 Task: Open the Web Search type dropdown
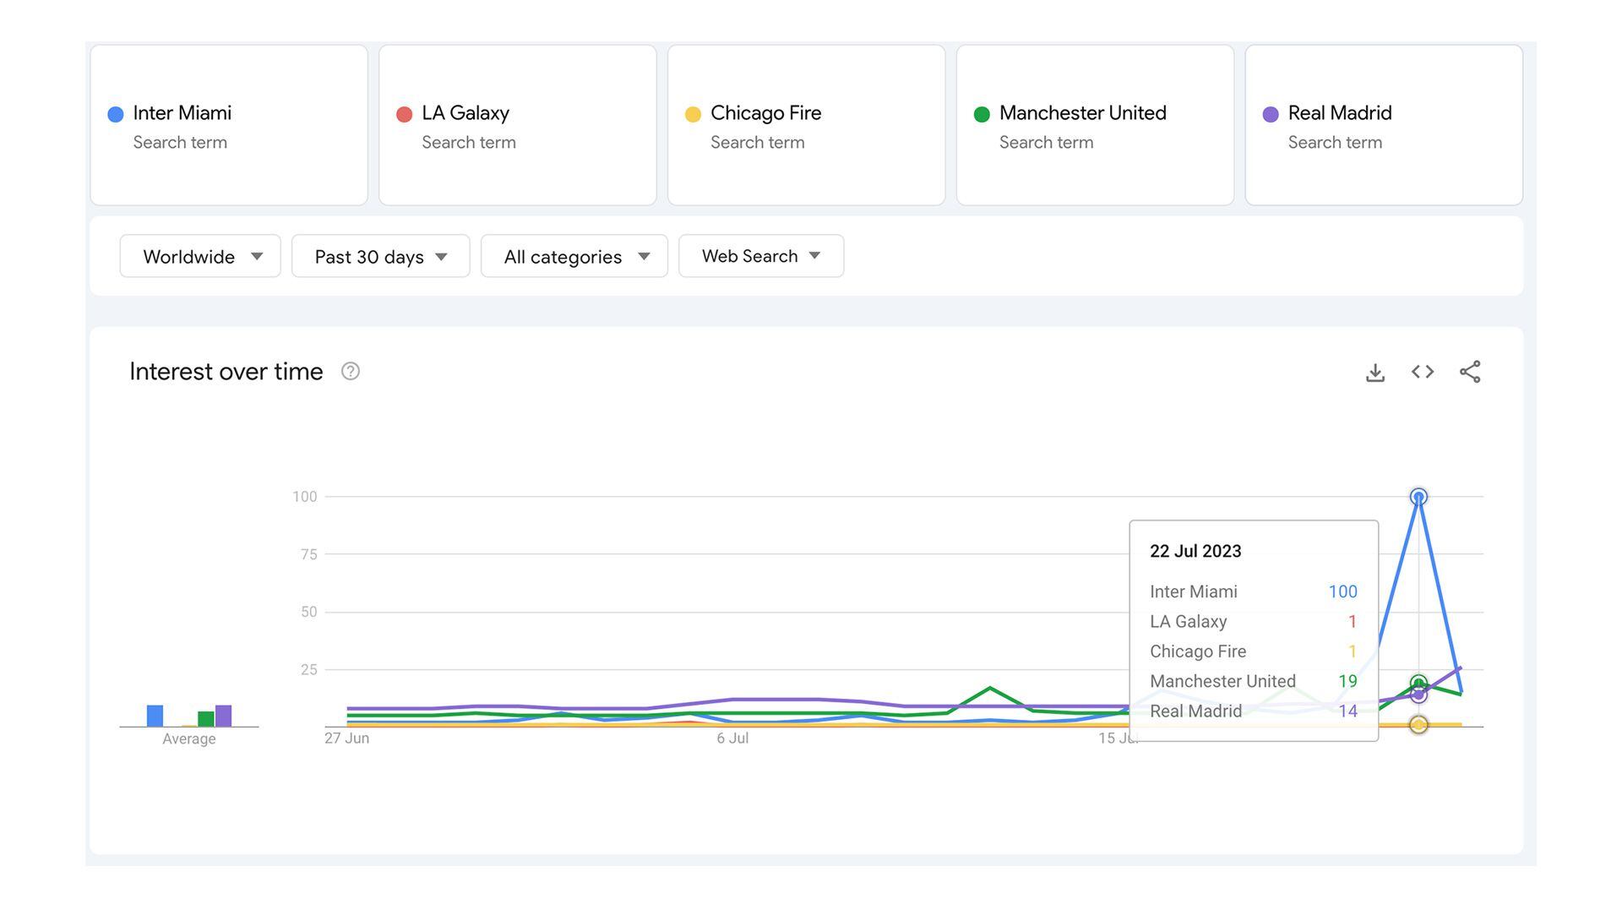point(760,256)
